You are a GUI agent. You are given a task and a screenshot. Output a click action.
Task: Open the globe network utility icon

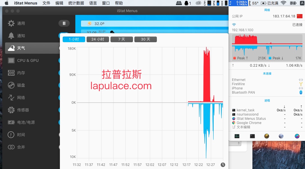[x=281, y=136]
